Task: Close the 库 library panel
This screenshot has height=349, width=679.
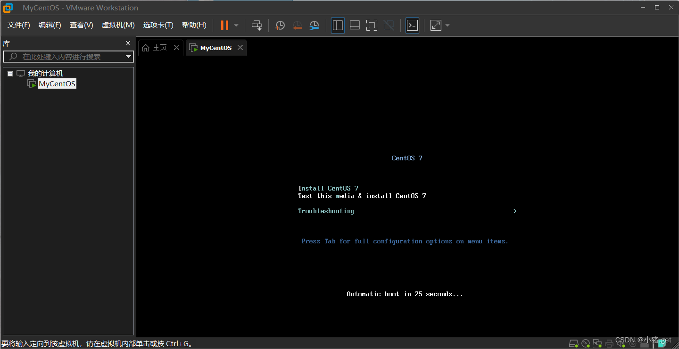Action: 128,43
